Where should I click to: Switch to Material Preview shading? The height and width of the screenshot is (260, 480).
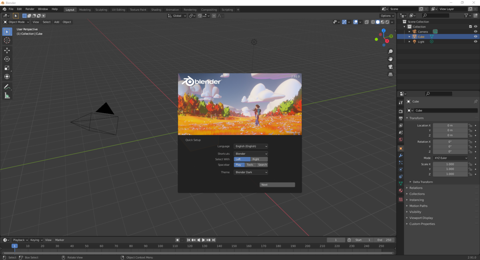382,22
